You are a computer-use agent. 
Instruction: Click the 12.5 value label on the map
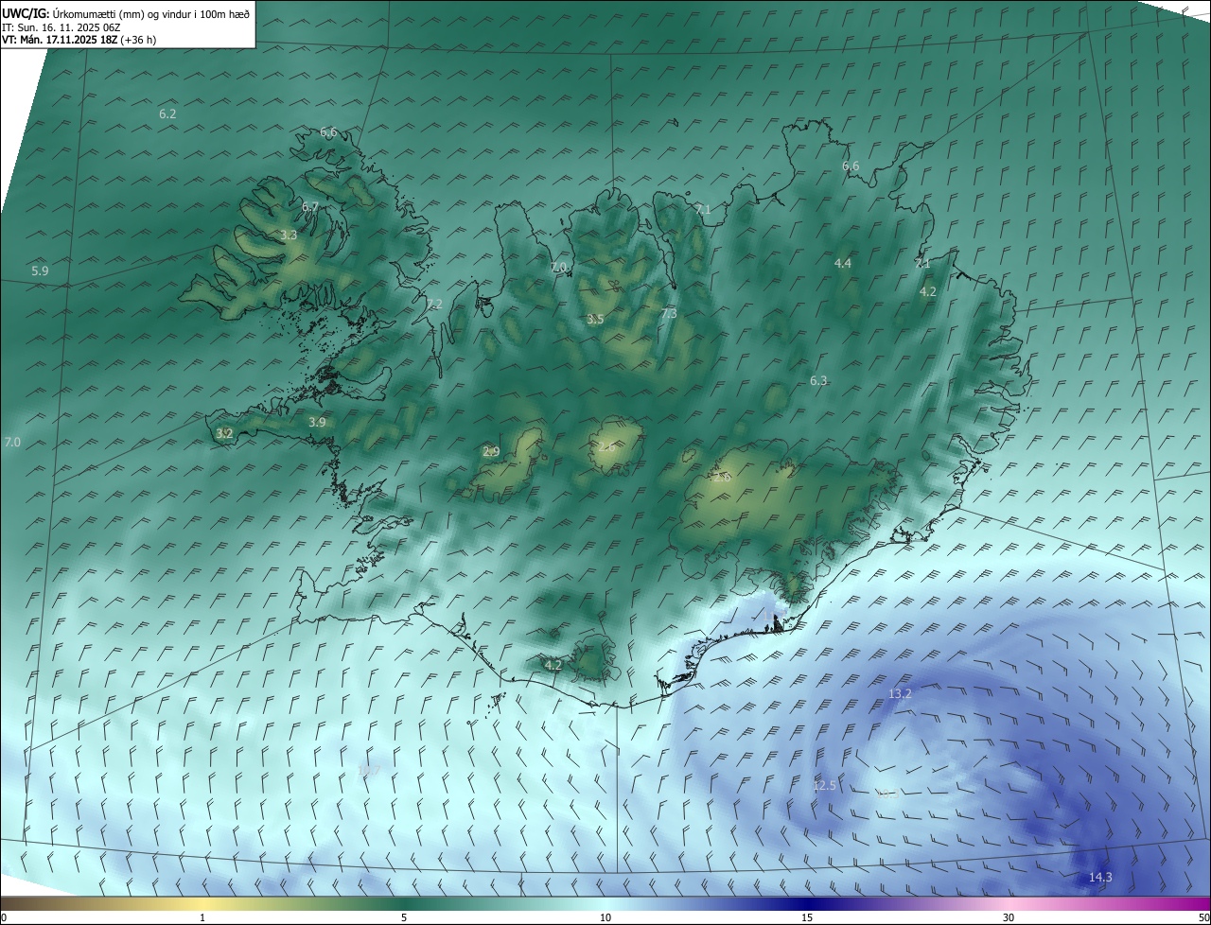click(825, 786)
